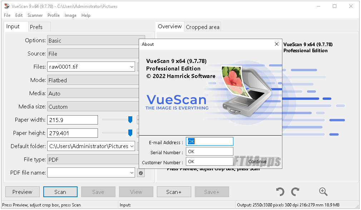Click the grayed Save button

(98, 192)
